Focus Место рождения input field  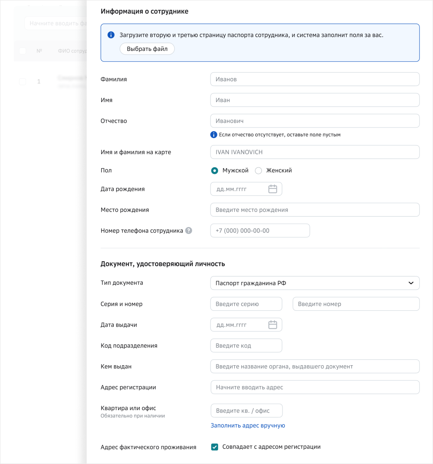coord(315,210)
